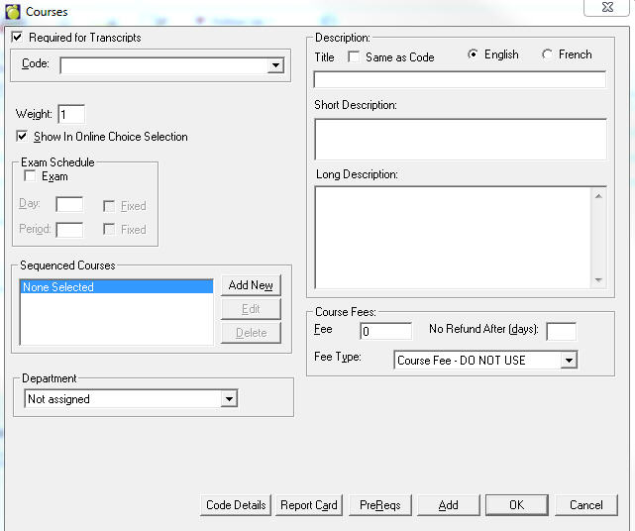
Task: Check the Same as Code box
Action: pos(354,57)
